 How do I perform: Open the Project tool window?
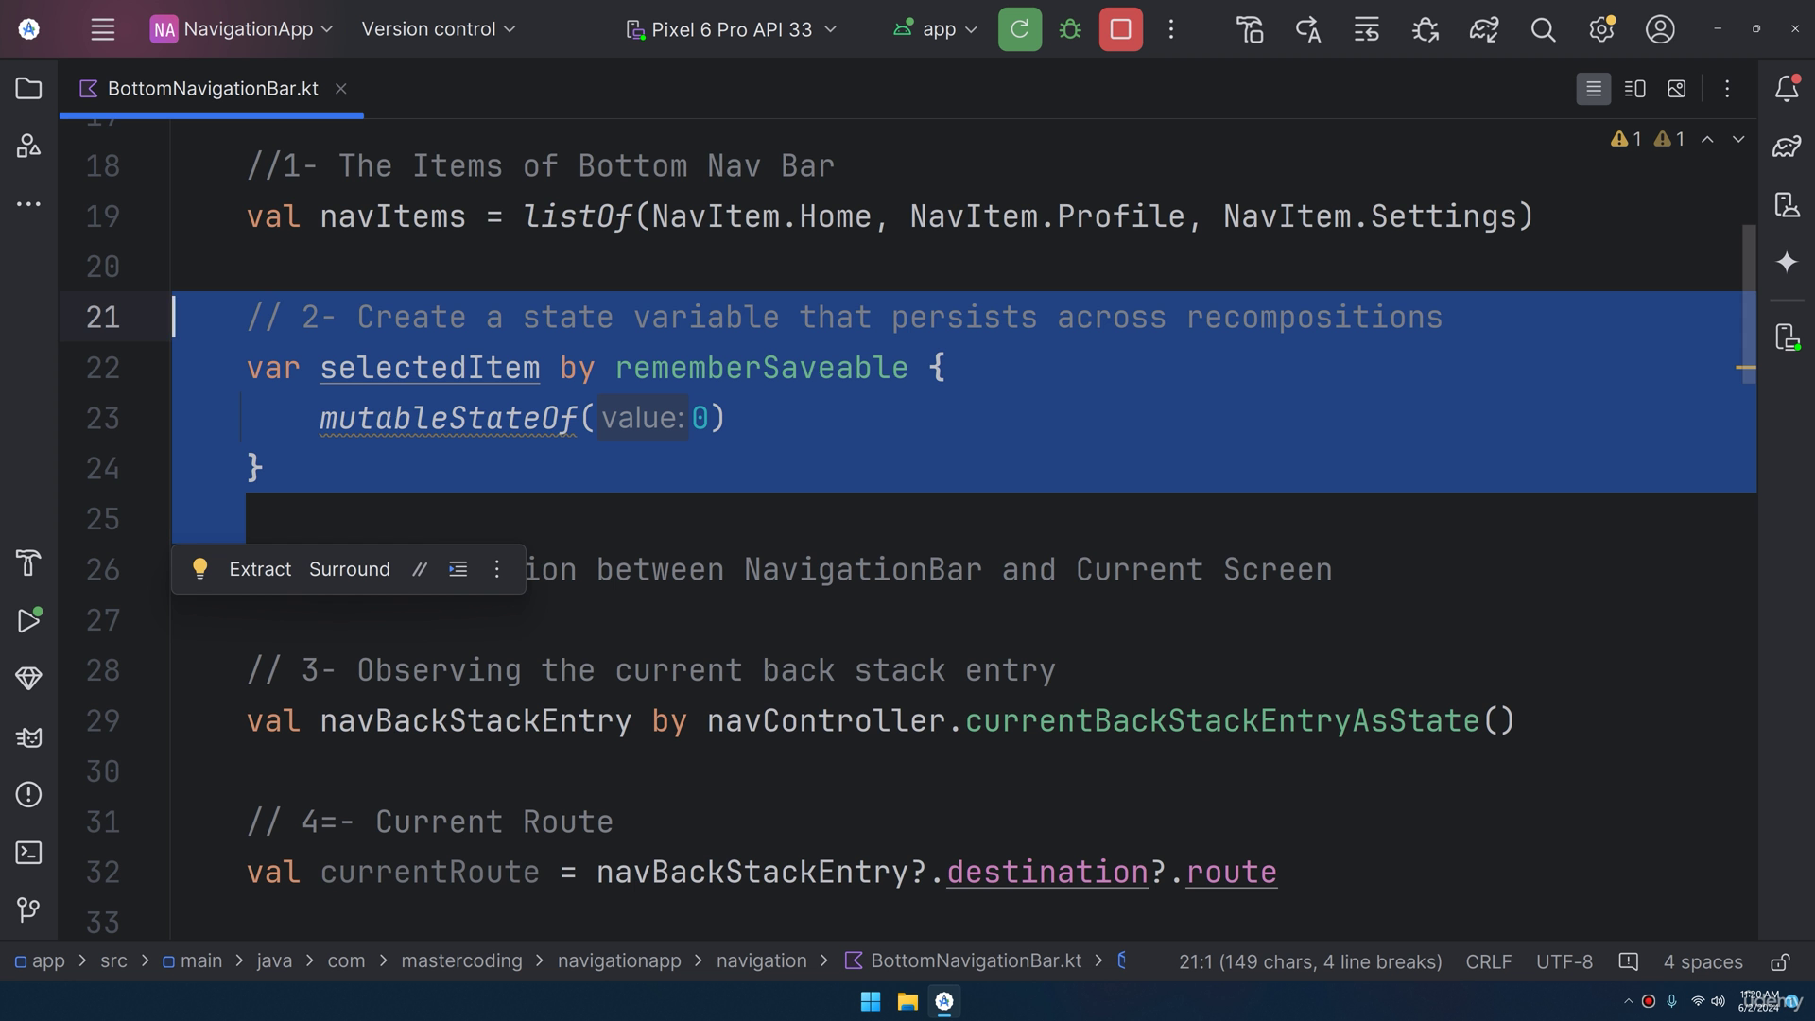point(28,88)
